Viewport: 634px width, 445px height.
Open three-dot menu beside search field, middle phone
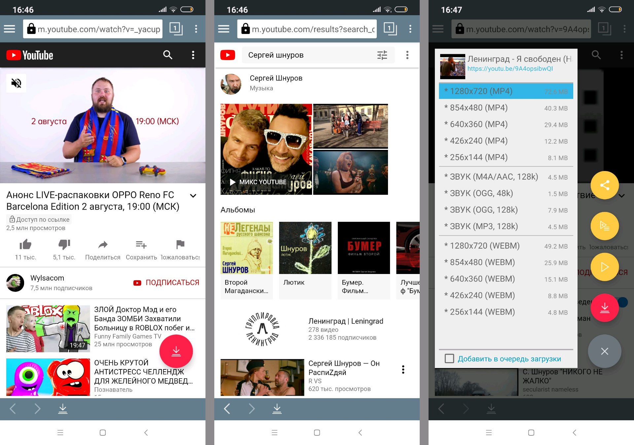pyautogui.click(x=407, y=55)
